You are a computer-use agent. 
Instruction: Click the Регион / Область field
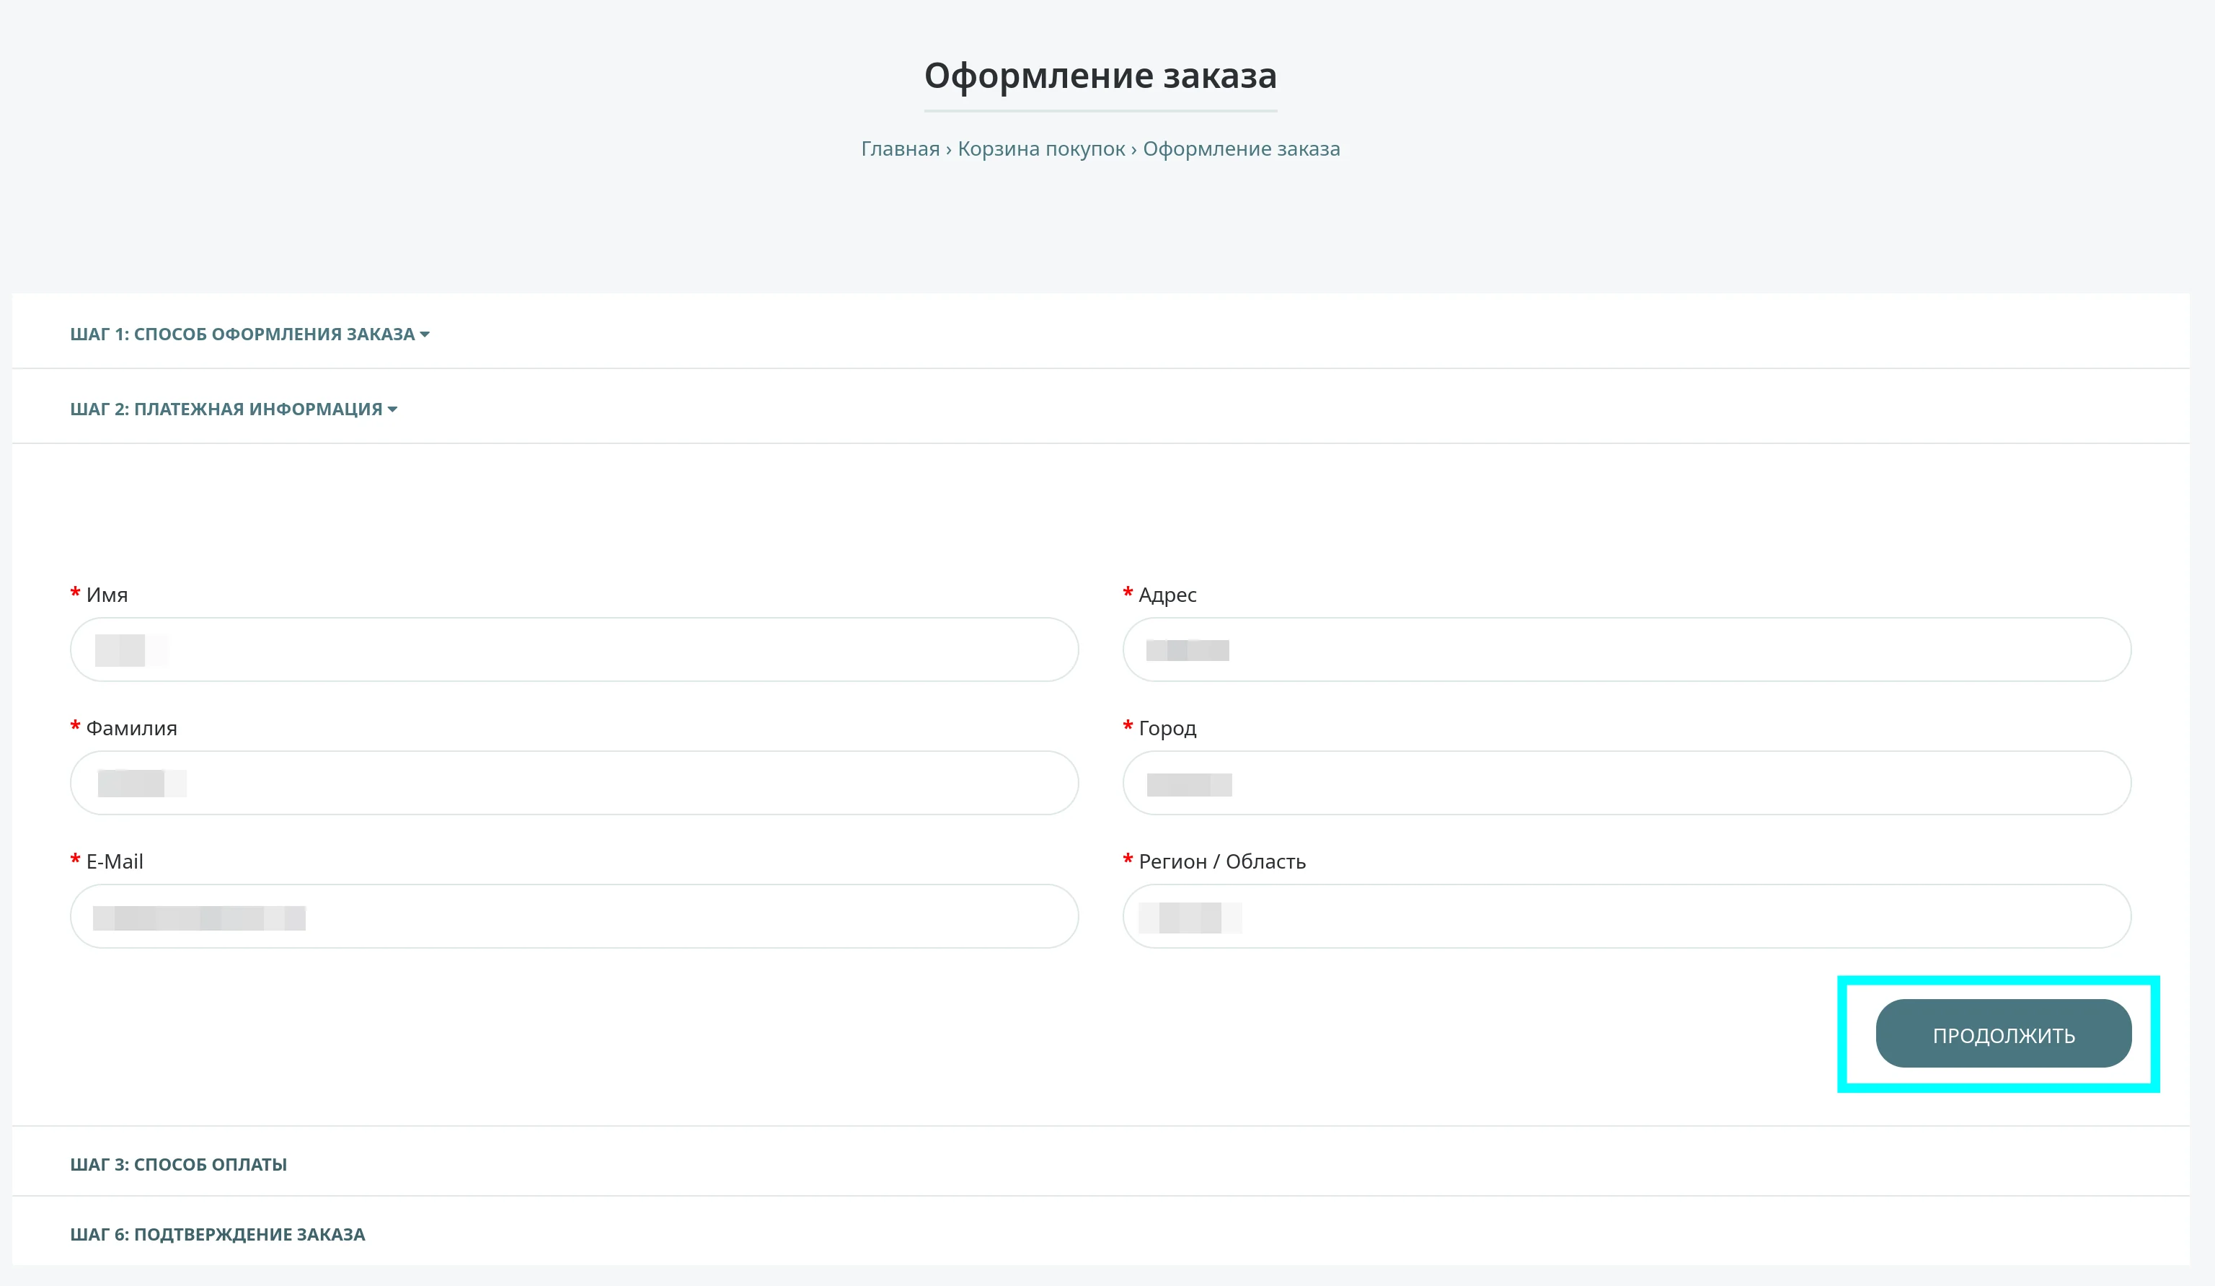click(x=1626, y=916)
